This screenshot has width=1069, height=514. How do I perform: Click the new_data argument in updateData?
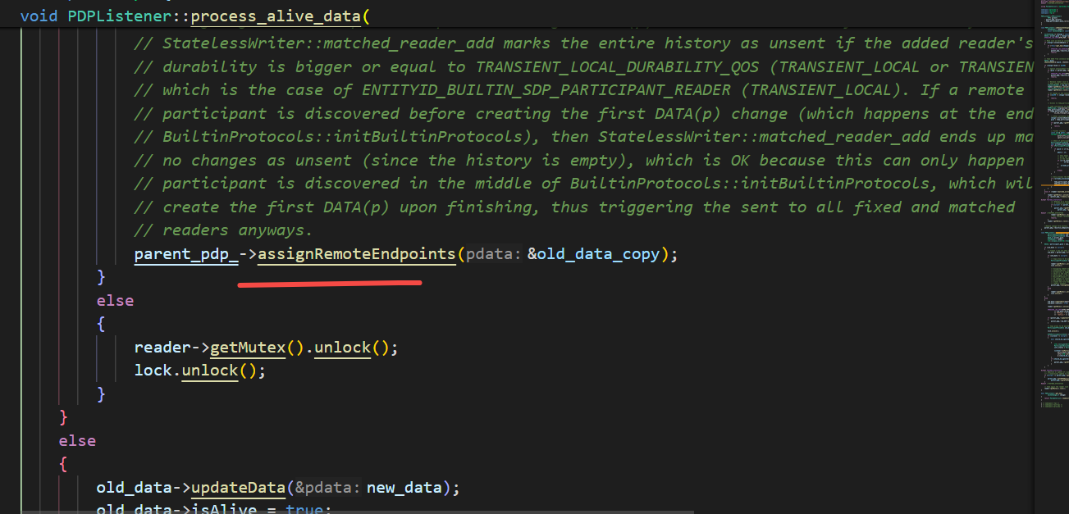click(x=404, y=488)
